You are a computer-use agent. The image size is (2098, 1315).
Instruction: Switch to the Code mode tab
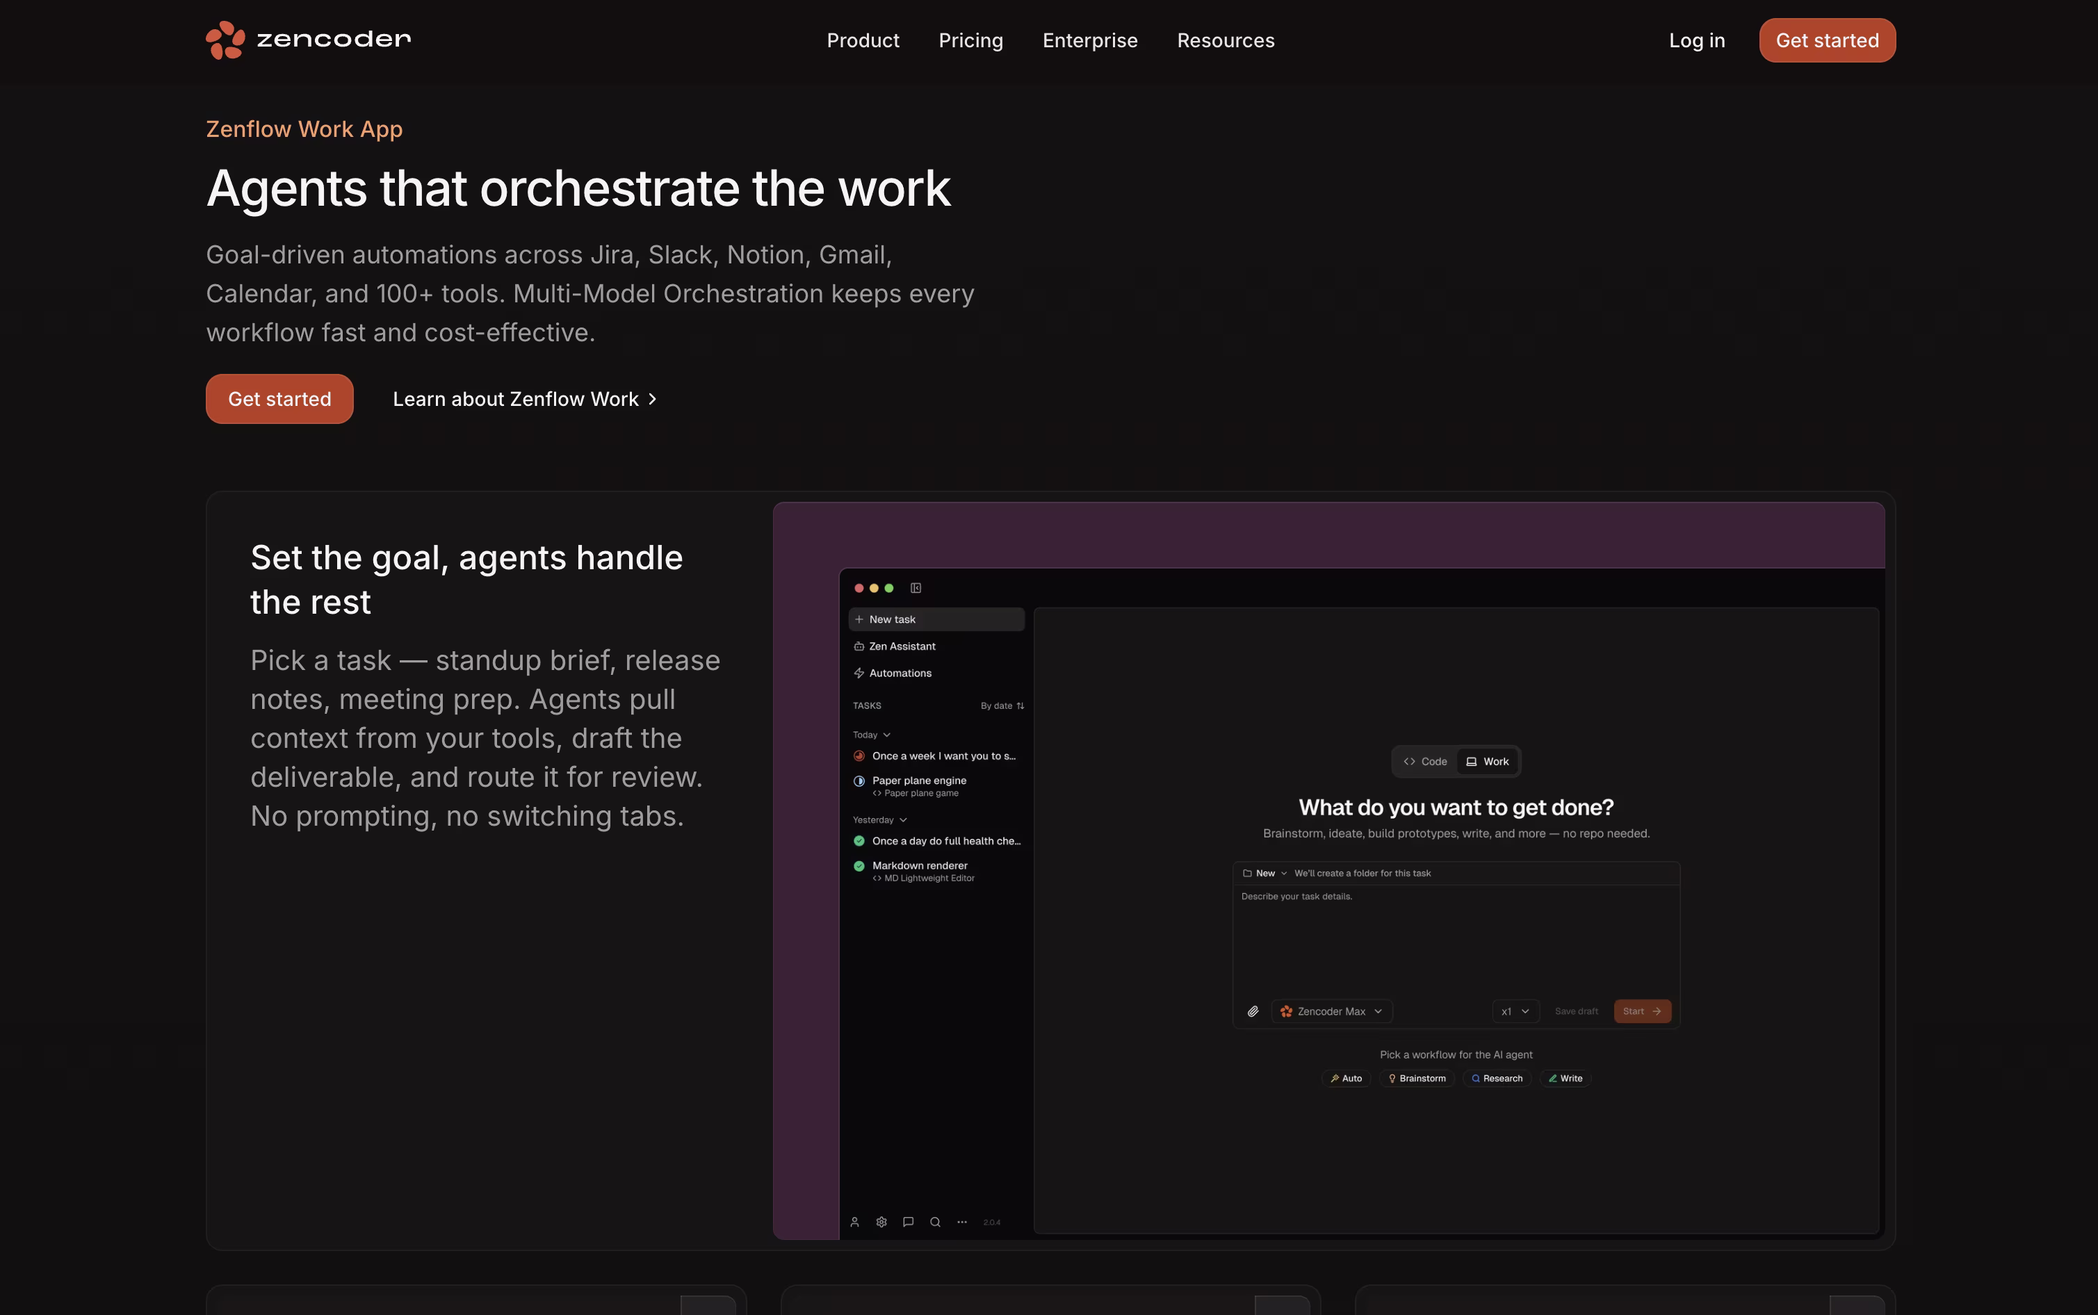[1425, 762]
